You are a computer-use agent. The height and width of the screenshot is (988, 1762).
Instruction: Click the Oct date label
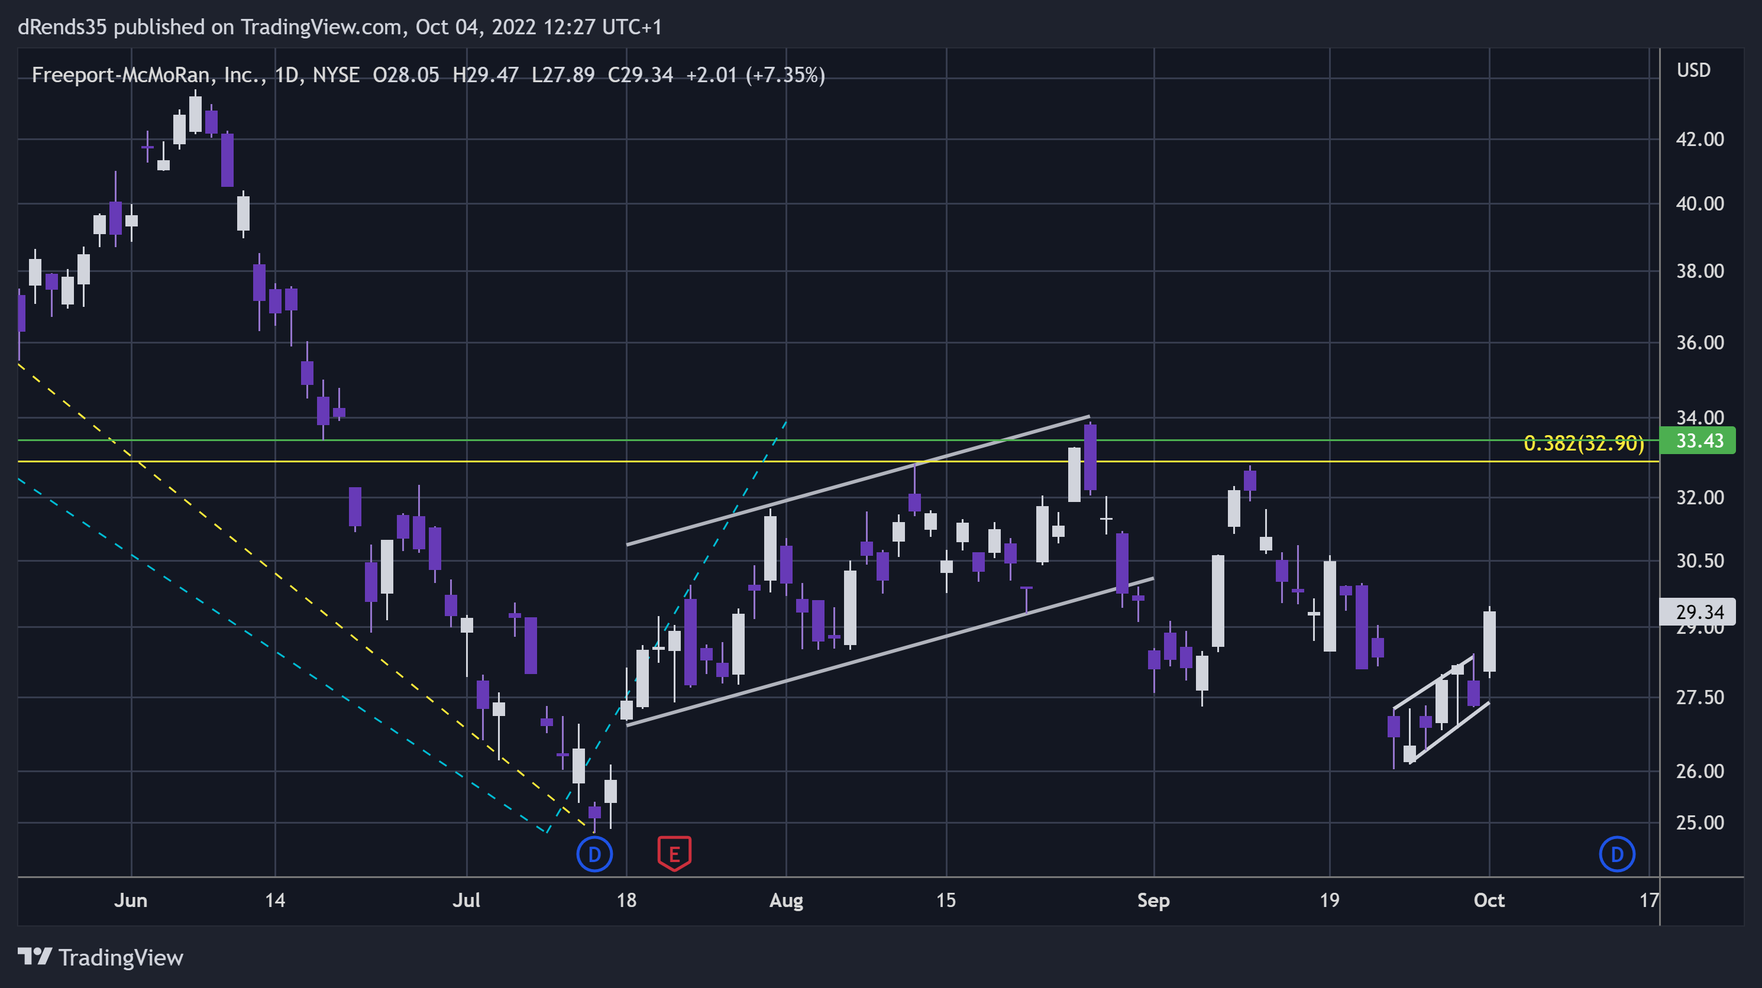[x=1489, y=900]
